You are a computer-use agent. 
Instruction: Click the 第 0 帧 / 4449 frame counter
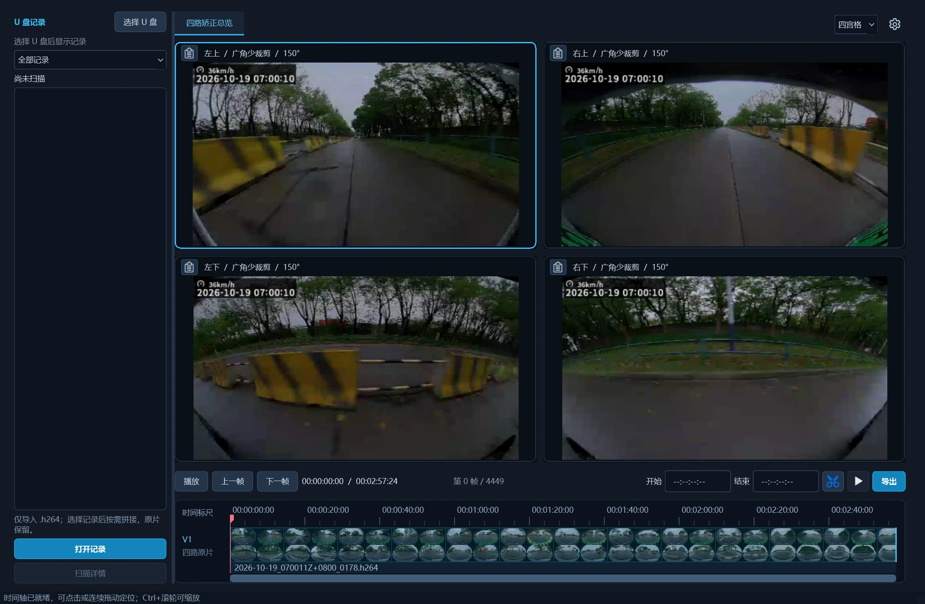pyautogui.click(x=478, y=481)
